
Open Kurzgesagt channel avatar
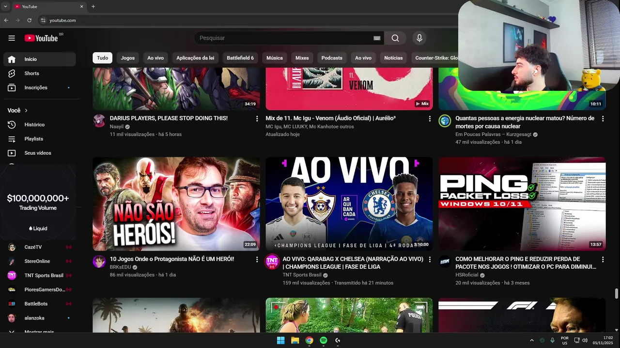coord(445,121)
